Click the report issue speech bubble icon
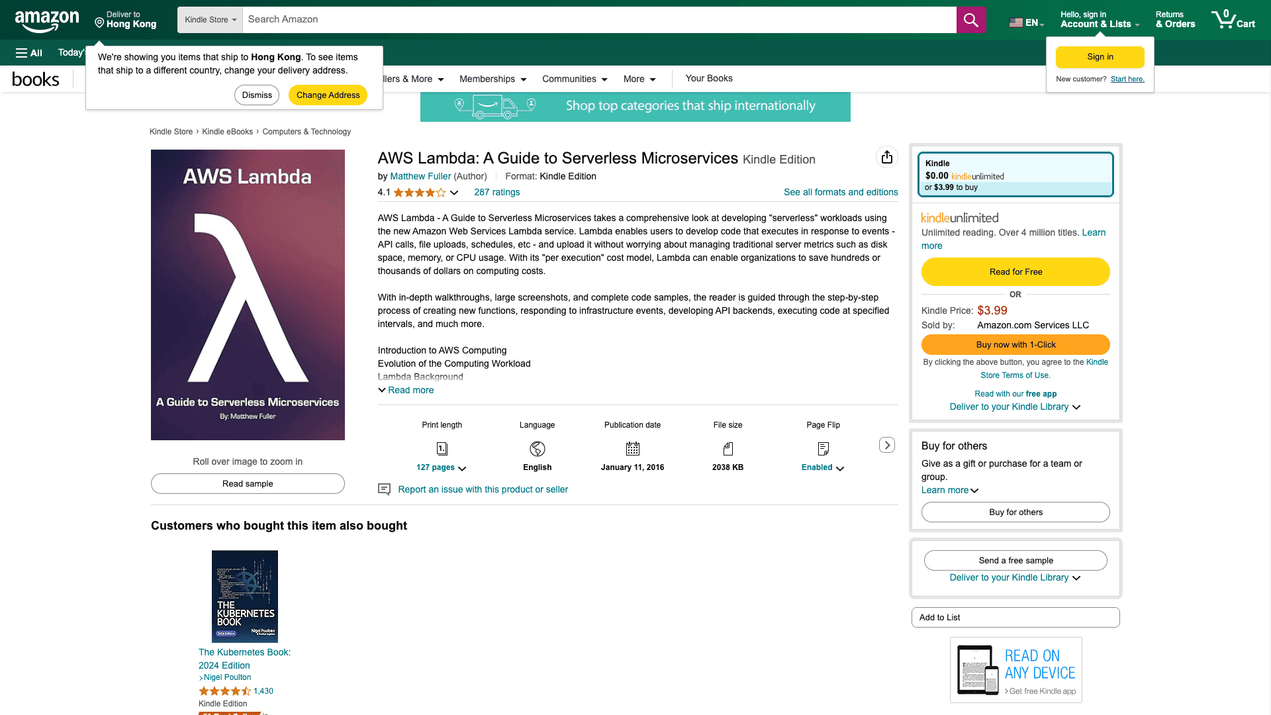1271x715 pixels. [x=384, y=489]
